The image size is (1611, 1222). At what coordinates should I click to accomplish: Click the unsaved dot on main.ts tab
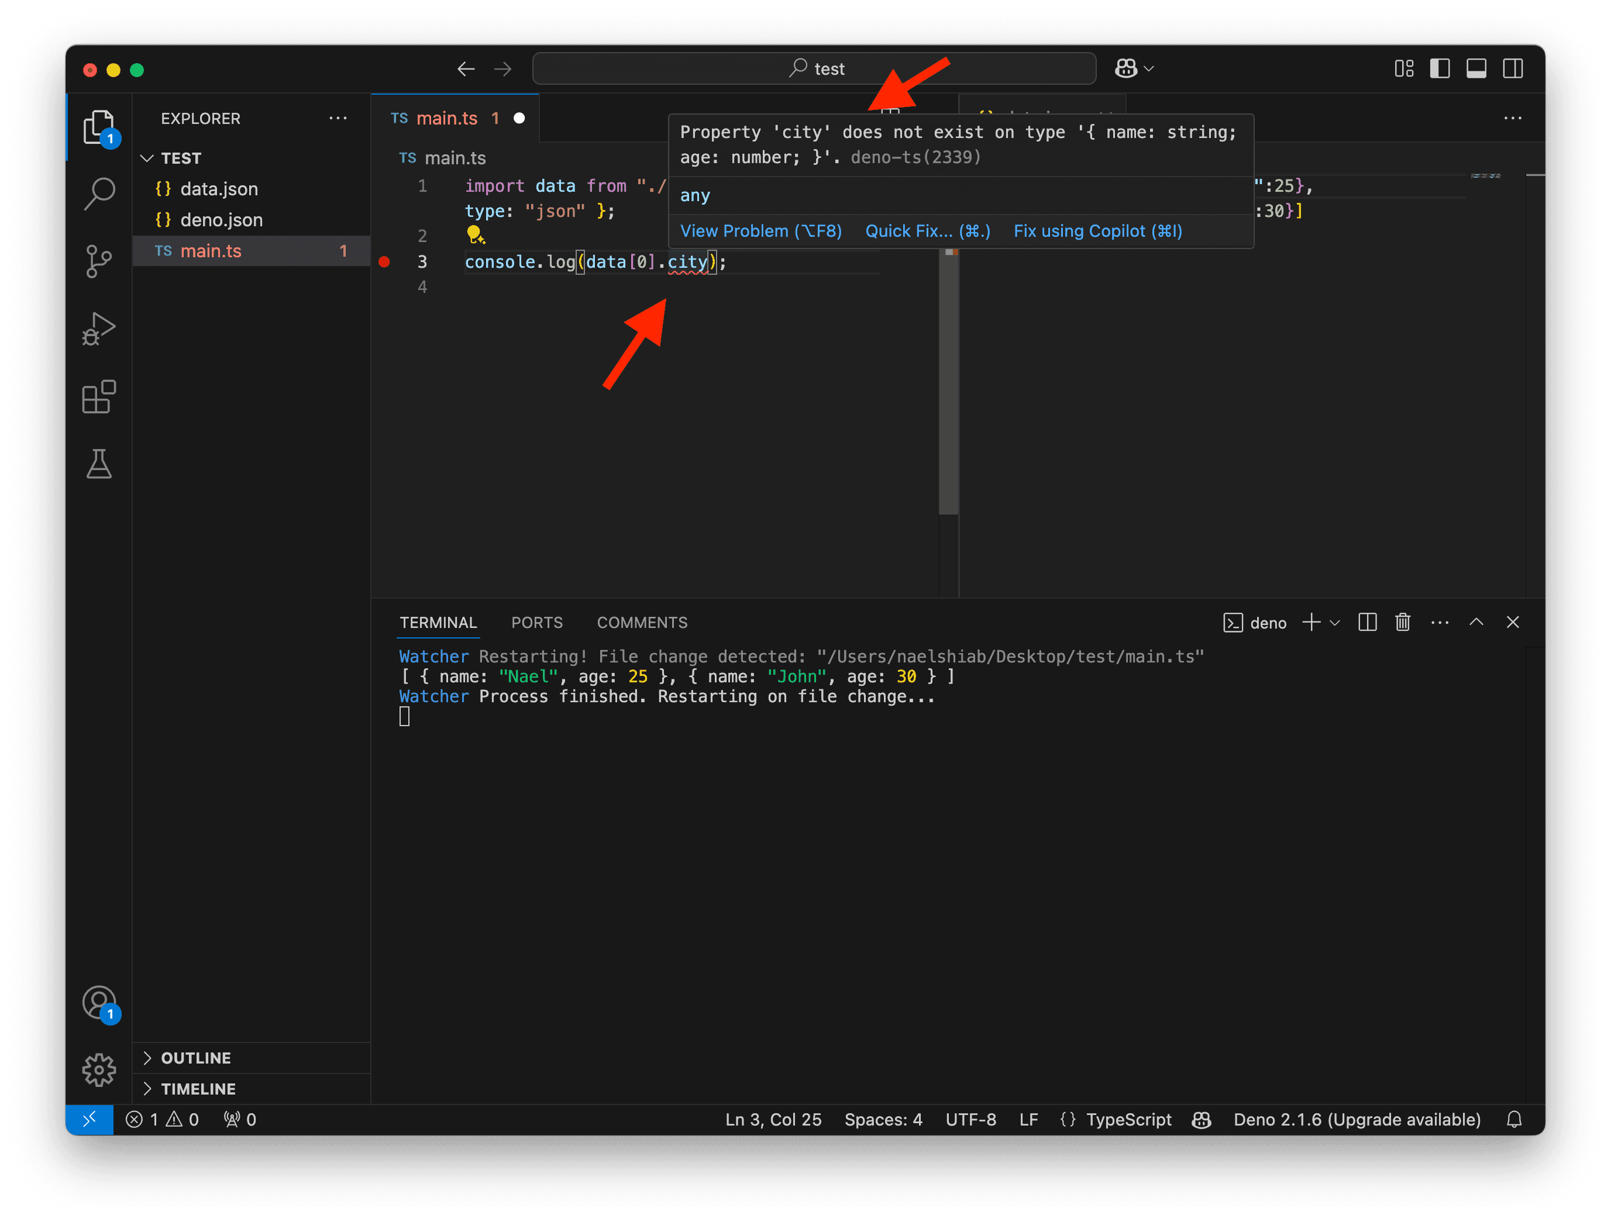[x=519, y=118]
